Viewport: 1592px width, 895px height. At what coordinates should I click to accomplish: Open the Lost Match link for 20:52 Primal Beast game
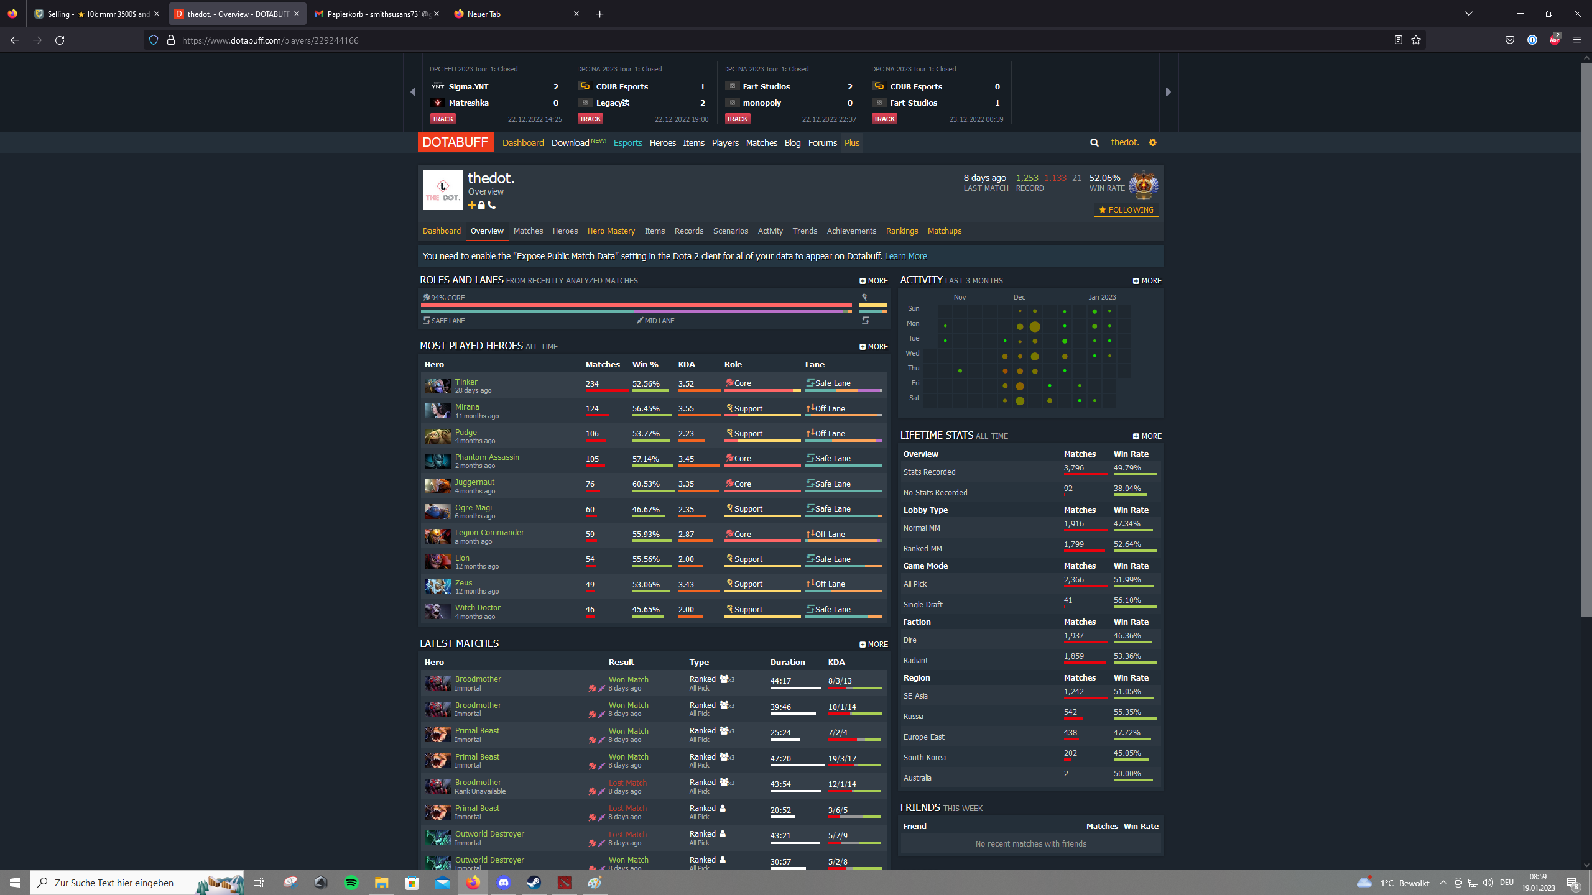point(627,809)
